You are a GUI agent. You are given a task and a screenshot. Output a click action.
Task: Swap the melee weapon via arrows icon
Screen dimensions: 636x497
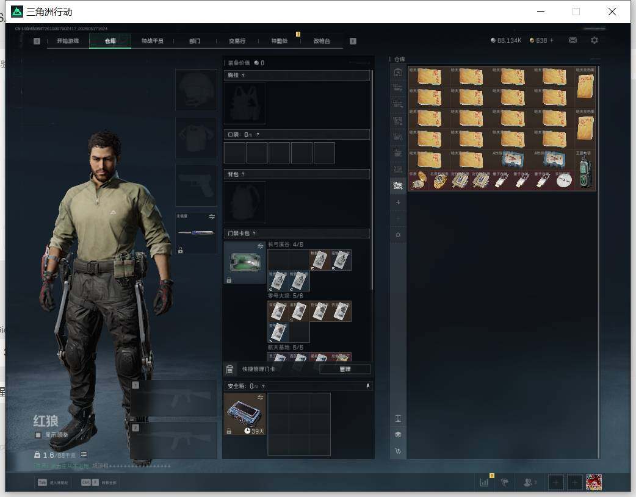(x=212, y=216)
